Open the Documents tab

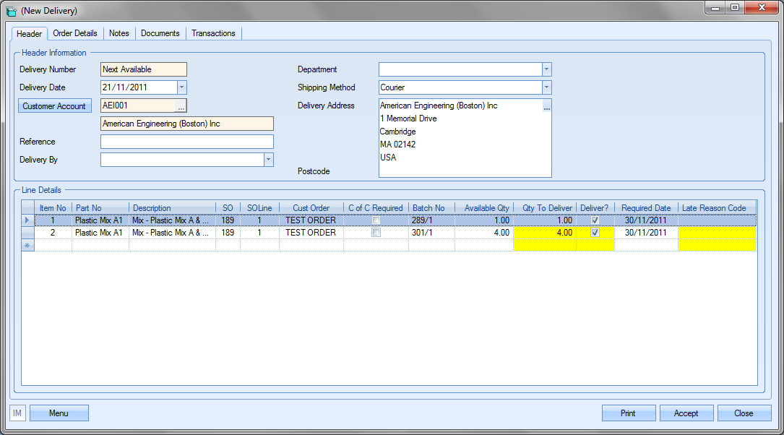pyautogui.click(x=160, y=33)
